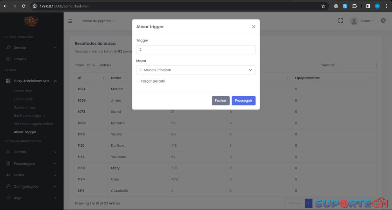The height and width of the screenshot is (210, 392).
Task: Reload the page in browser
Action: click(x=24, y=6)
